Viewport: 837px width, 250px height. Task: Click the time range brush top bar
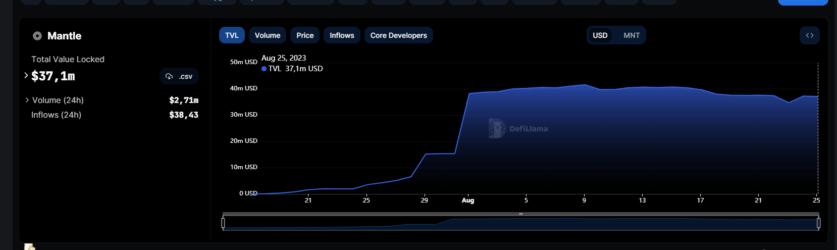[x=520, y=214]
